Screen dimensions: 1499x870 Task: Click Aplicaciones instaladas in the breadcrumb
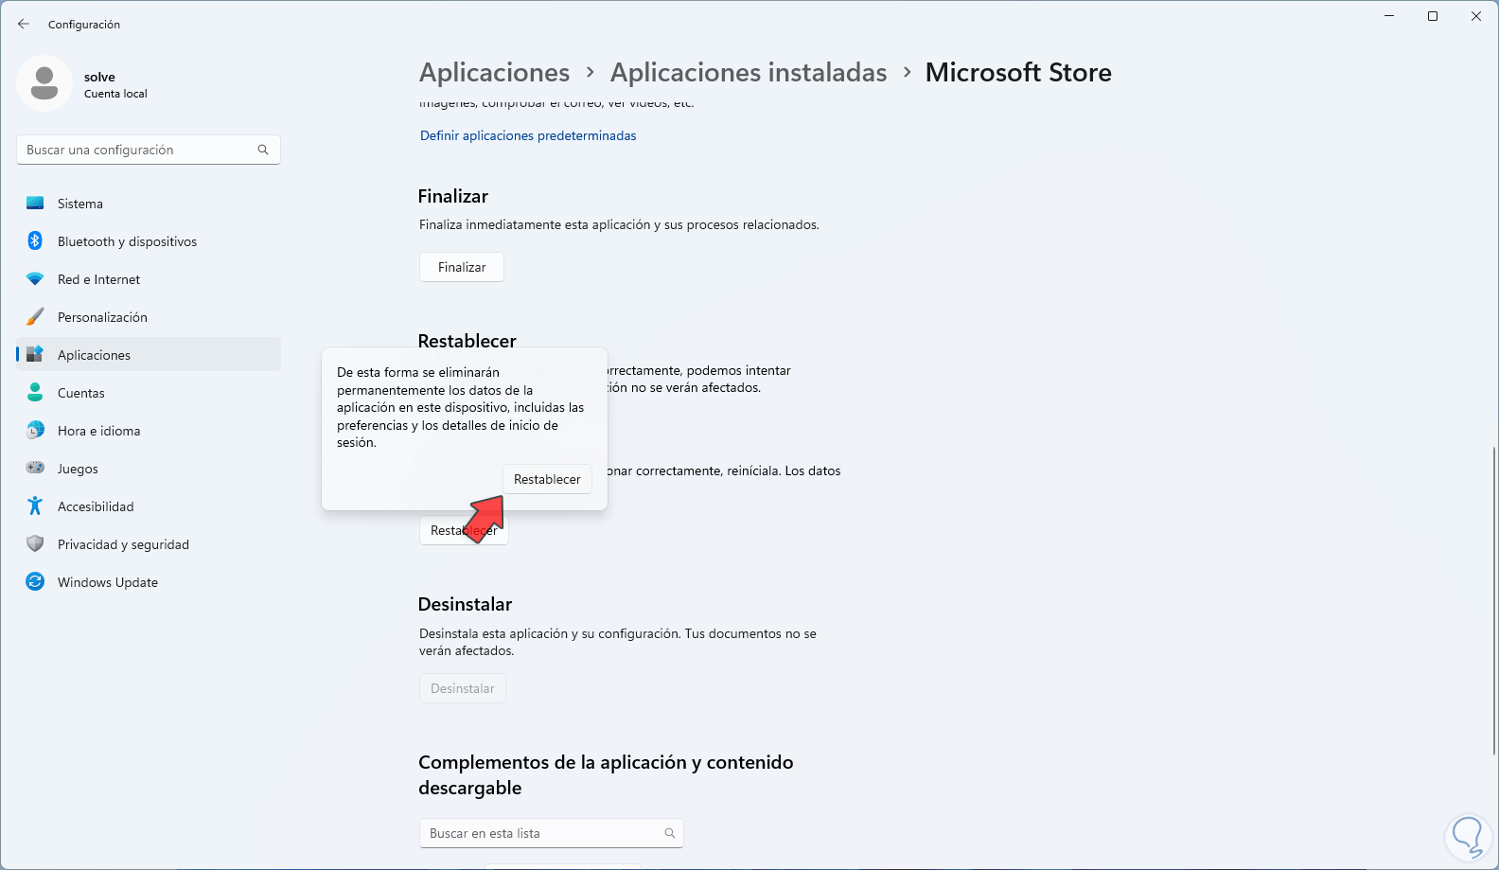(749, 72)
